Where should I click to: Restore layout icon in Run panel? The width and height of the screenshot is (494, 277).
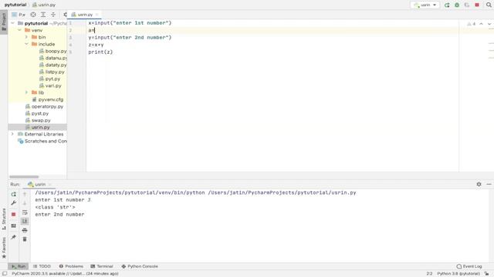pyautogui.click(x=14, y=225)
